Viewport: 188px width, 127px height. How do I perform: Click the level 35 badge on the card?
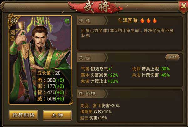coord(14,20)
